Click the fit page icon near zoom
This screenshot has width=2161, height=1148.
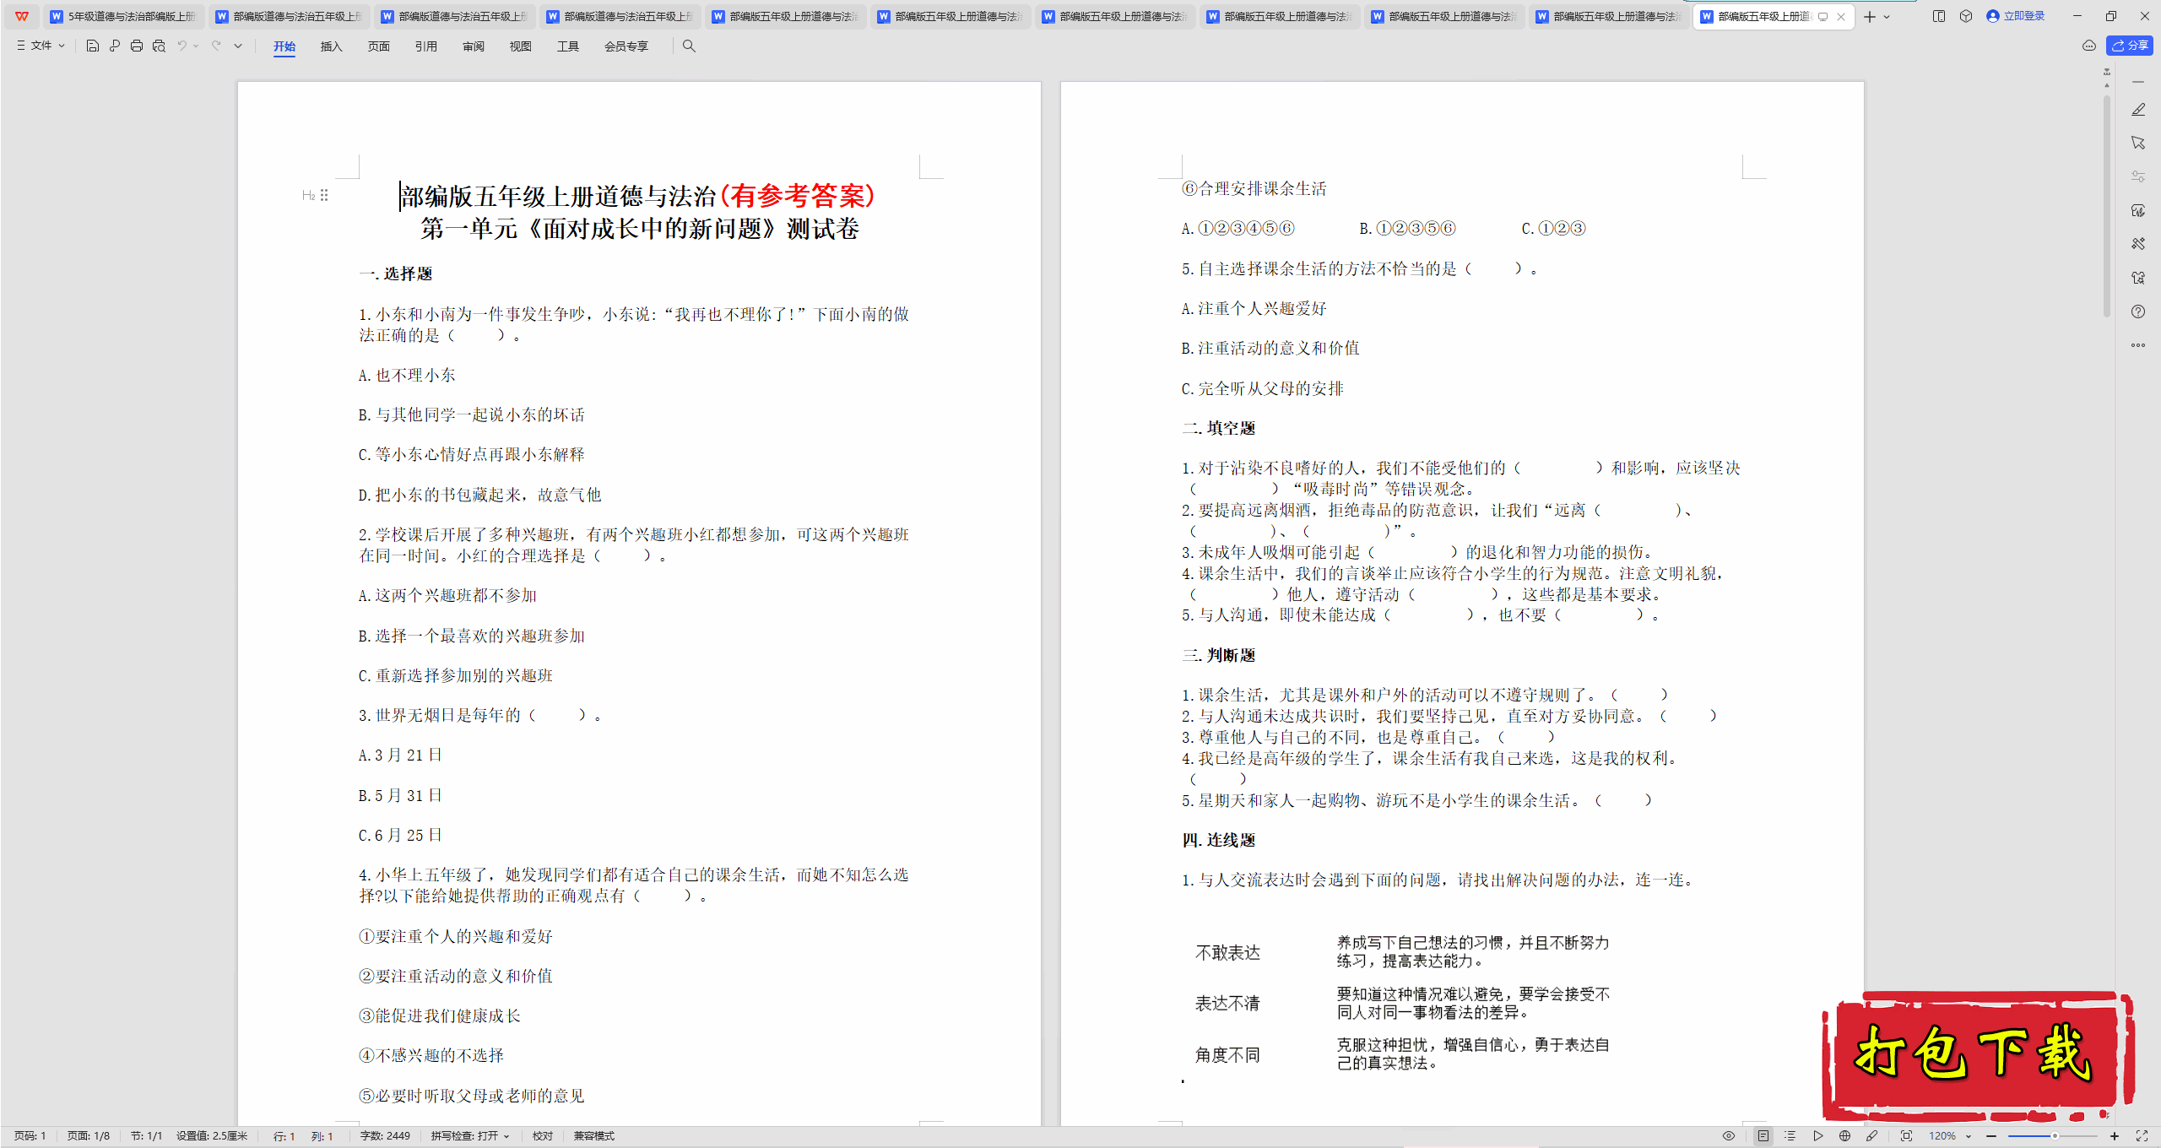click(x=1906, y=1136)
